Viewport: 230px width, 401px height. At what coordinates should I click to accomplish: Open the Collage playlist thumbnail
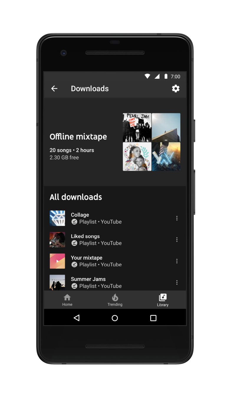57,218
